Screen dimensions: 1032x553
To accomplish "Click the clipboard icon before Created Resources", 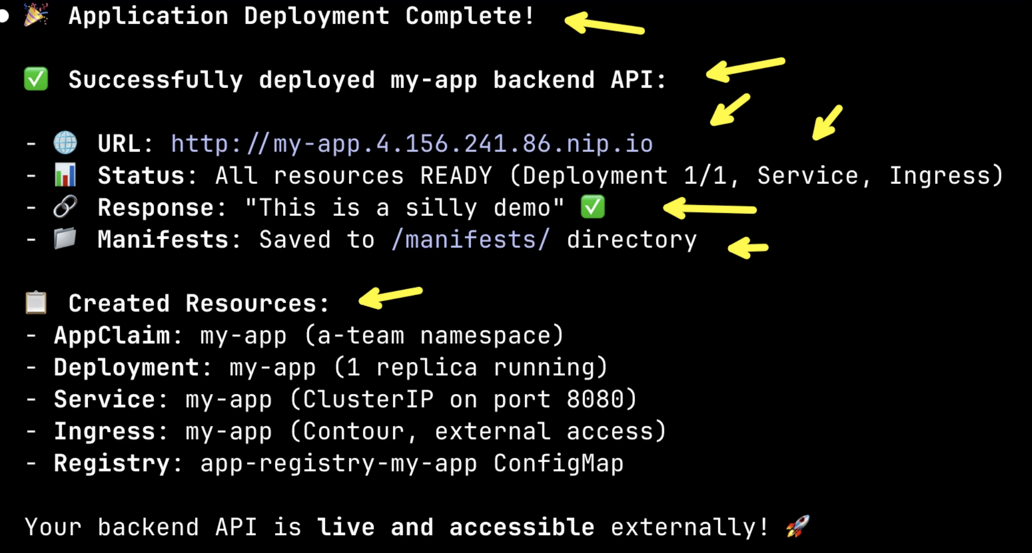I will point(36,303).
